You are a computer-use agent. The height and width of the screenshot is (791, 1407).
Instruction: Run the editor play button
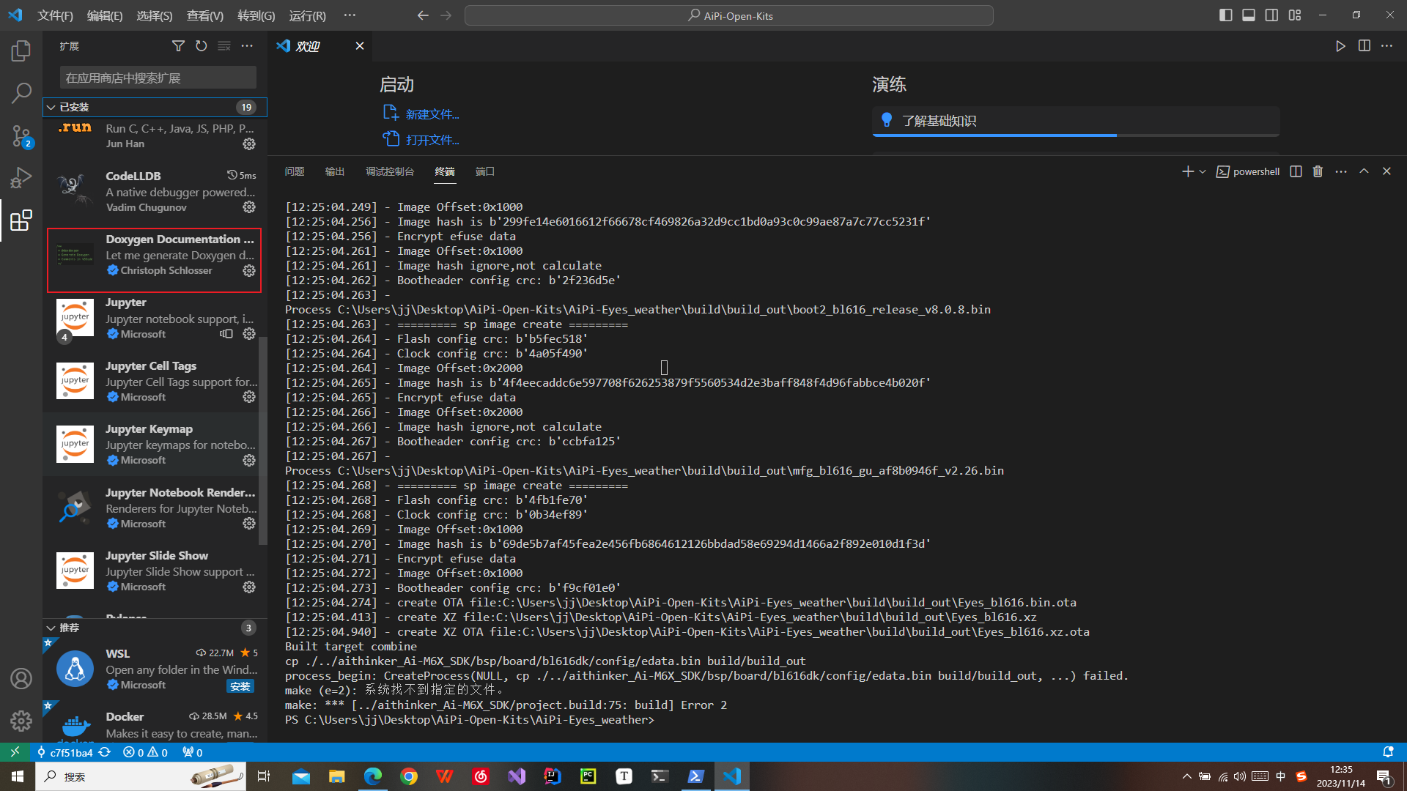tap(1340, 45)
